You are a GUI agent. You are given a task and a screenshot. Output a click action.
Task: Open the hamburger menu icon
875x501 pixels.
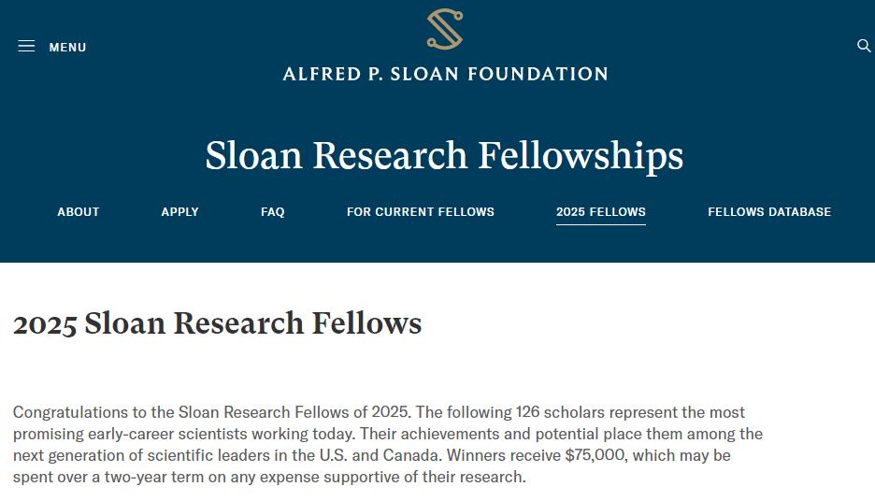tap(26, 46)
